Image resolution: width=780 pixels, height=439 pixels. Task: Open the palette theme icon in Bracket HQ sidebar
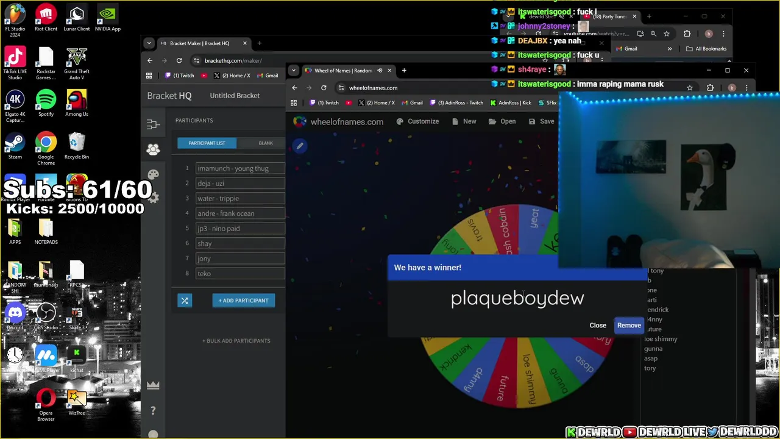coord(153,174)
